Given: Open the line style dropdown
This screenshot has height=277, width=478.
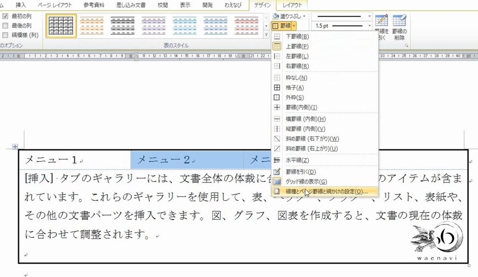Looking at the screenshot, I should pos(369,16).
